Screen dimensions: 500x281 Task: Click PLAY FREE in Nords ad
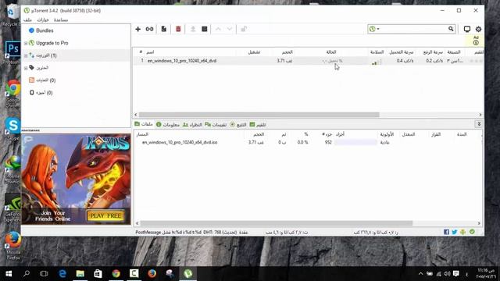click(x=105, y=215)
